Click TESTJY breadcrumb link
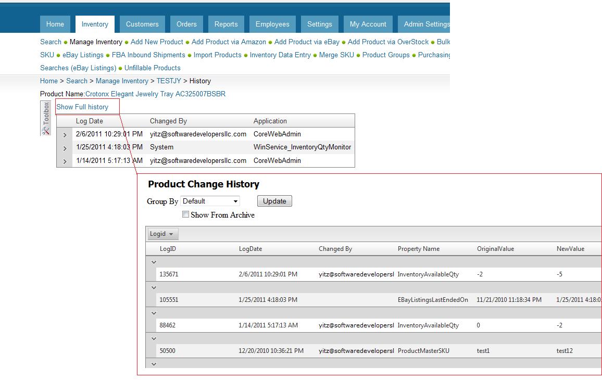 click(169, 81)
